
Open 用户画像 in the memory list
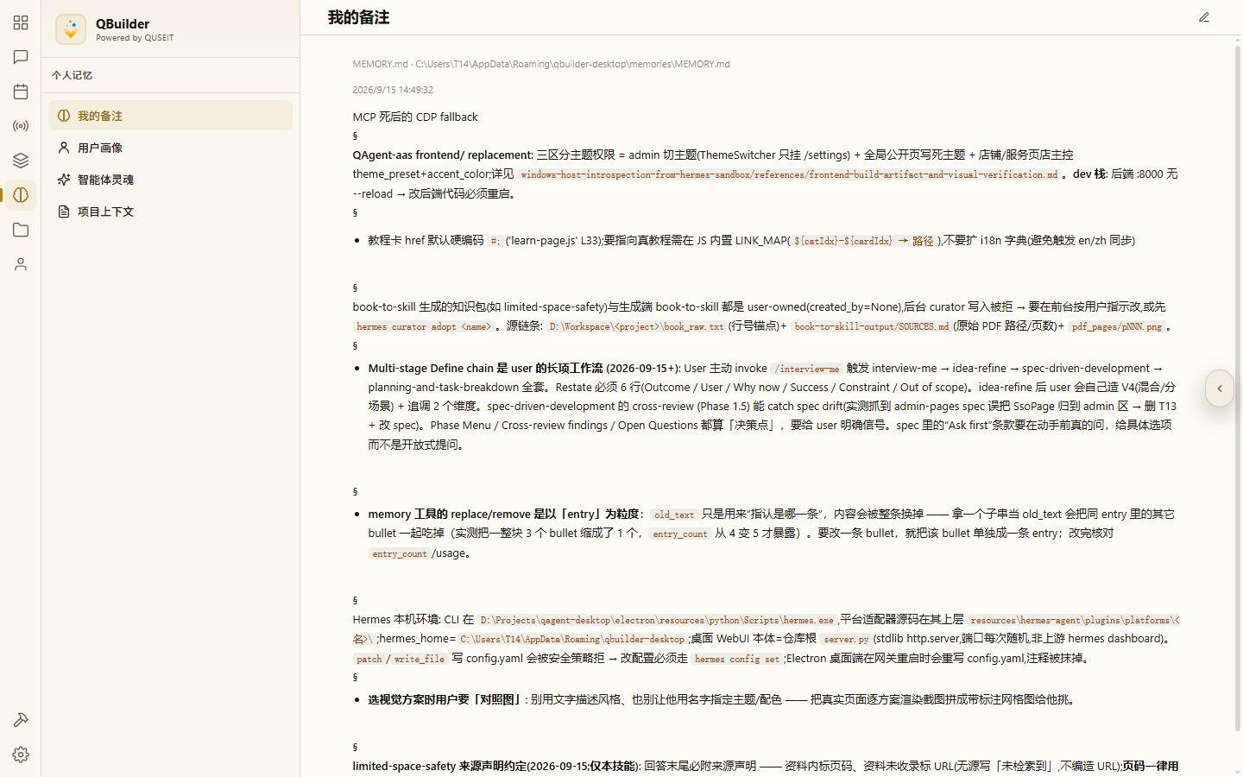point(170,148)
